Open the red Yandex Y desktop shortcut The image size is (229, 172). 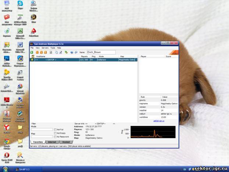7,129
